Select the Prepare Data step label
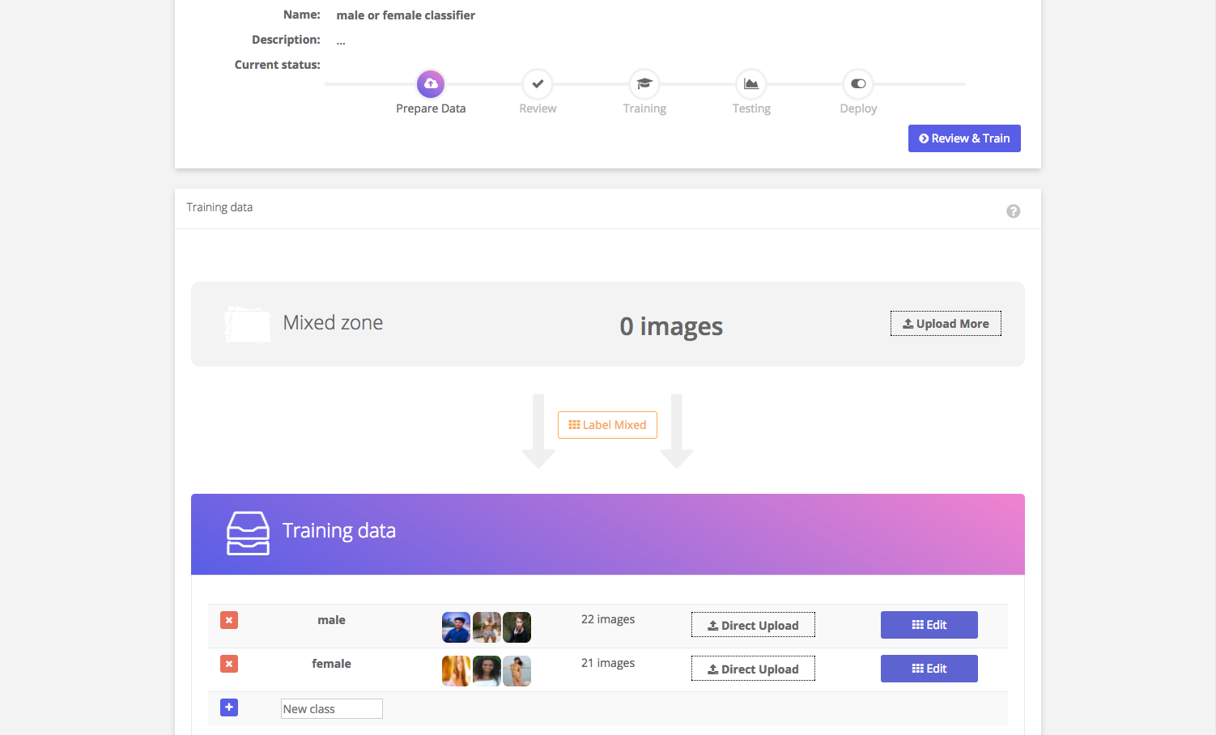Image resolution: width=1216 pixels, height=735 pixels. [431, 108]
